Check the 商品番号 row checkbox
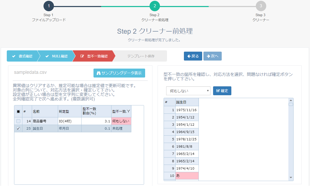 pos(18,121)
